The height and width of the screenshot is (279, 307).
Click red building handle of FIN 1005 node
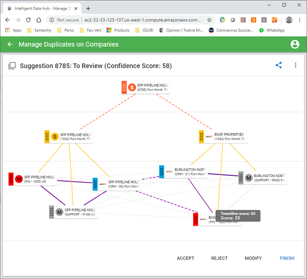coord(11,179)
